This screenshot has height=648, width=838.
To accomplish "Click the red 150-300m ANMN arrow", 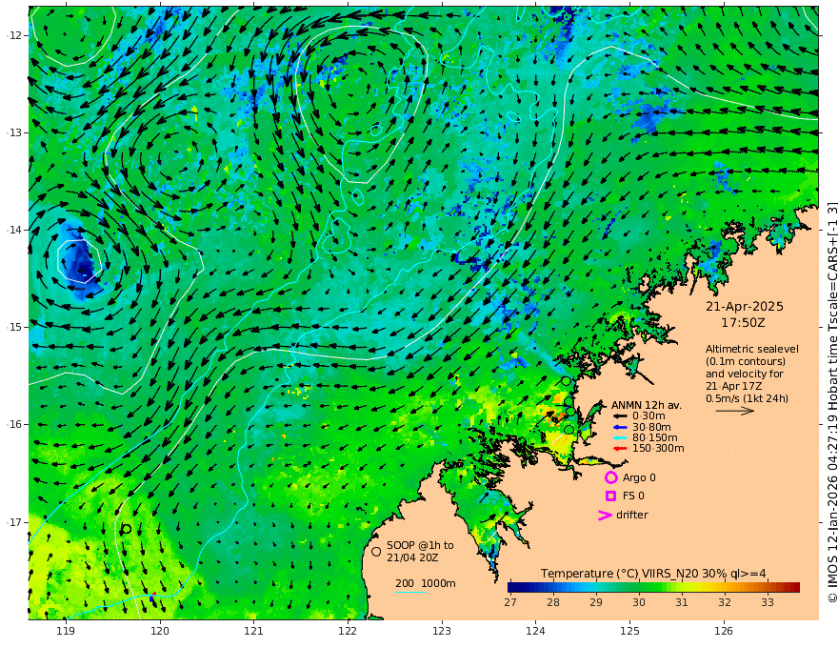I will tap(620, 449).
